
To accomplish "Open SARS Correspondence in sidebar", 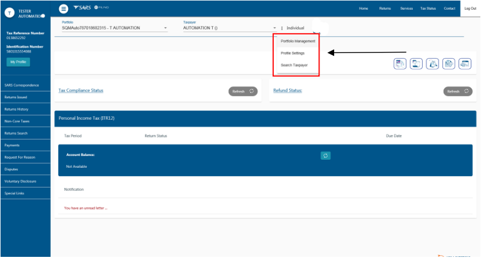I will point(21,85).
